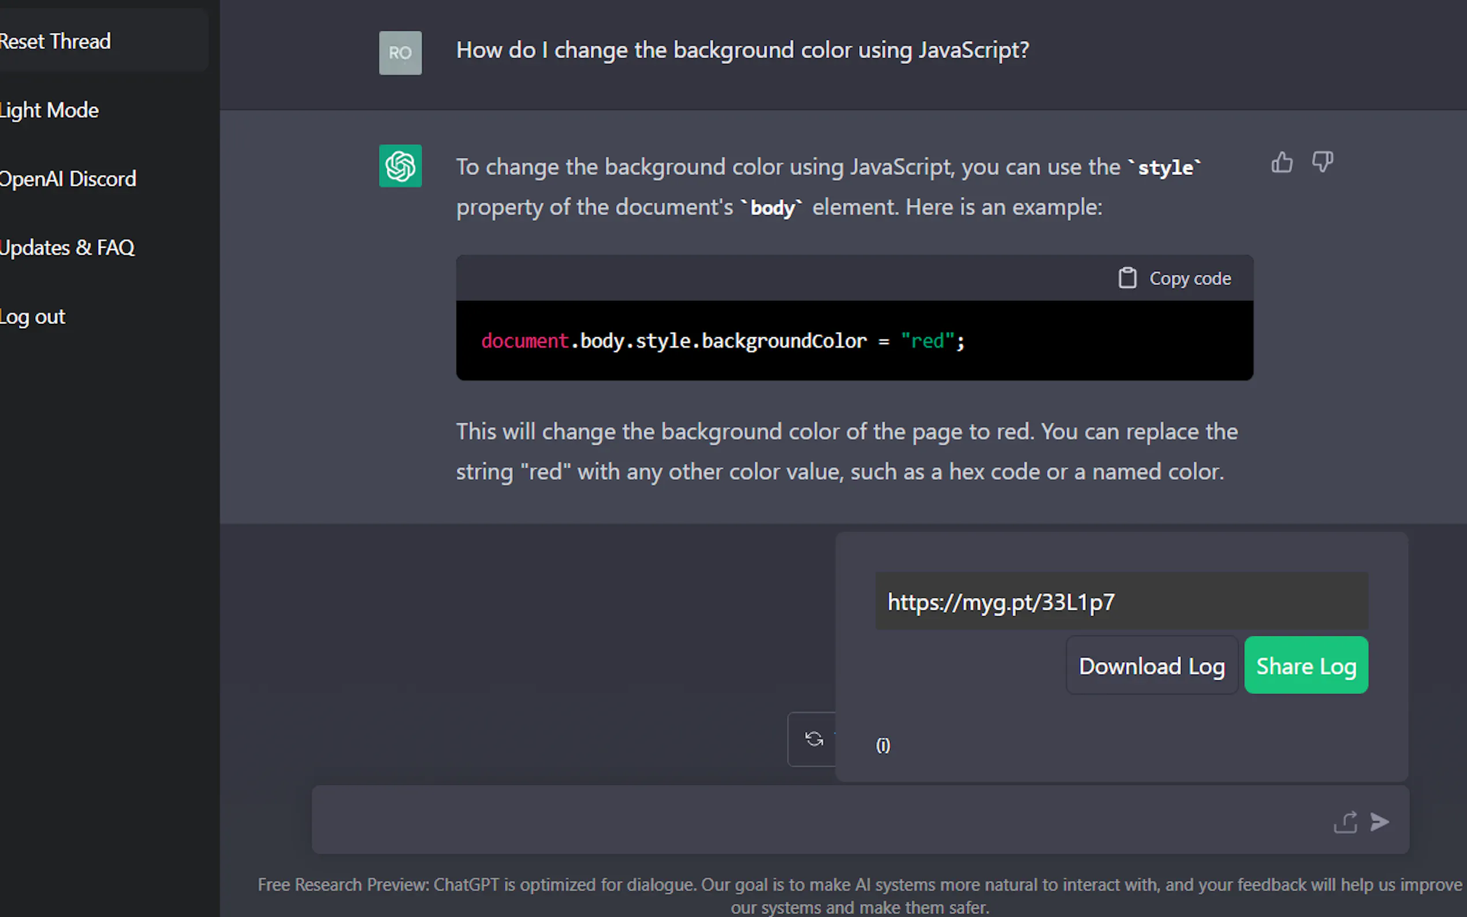The height and width of the screenshot is (917, 1467).
Task: Click the RO user avatar
Action: (400, 53)
